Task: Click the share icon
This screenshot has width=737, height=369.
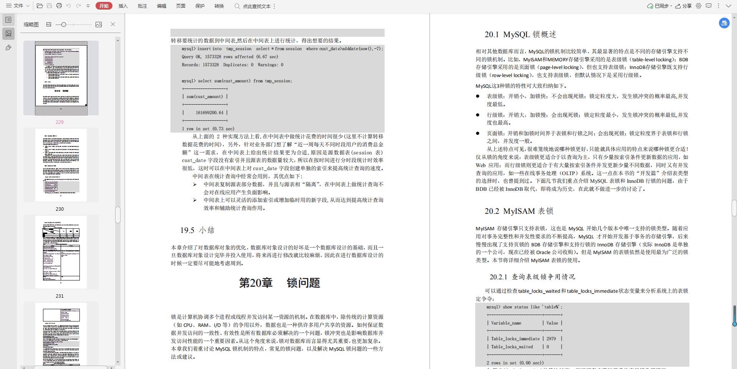Action: [x=678, y=6]
